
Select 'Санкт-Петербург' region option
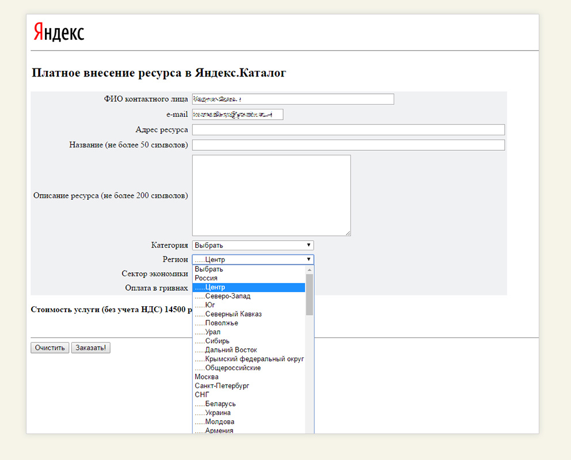pyautogui.click(x=249, y=386)
